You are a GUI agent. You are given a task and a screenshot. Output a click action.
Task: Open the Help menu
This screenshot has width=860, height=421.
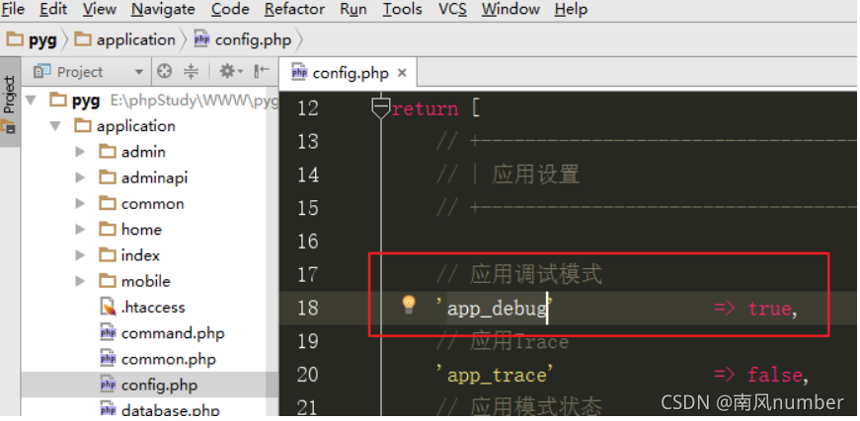click(571, 9)
